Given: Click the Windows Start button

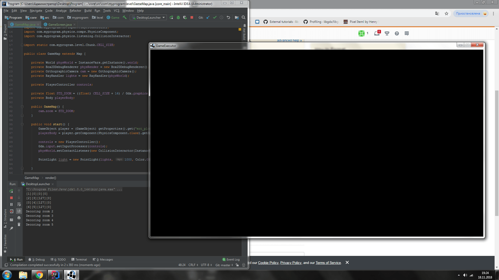Looking at the screenshot, I should coord(7,275).
